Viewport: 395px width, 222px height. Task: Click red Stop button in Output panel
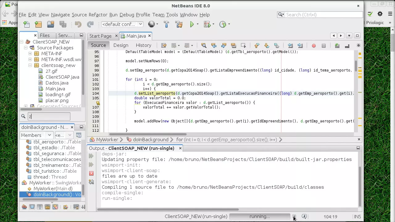[91, 173]
